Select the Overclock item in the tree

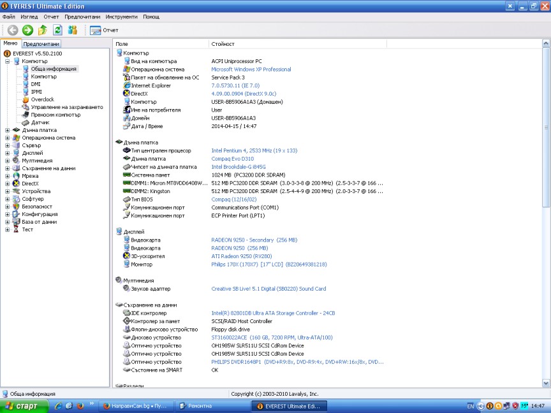42,99
